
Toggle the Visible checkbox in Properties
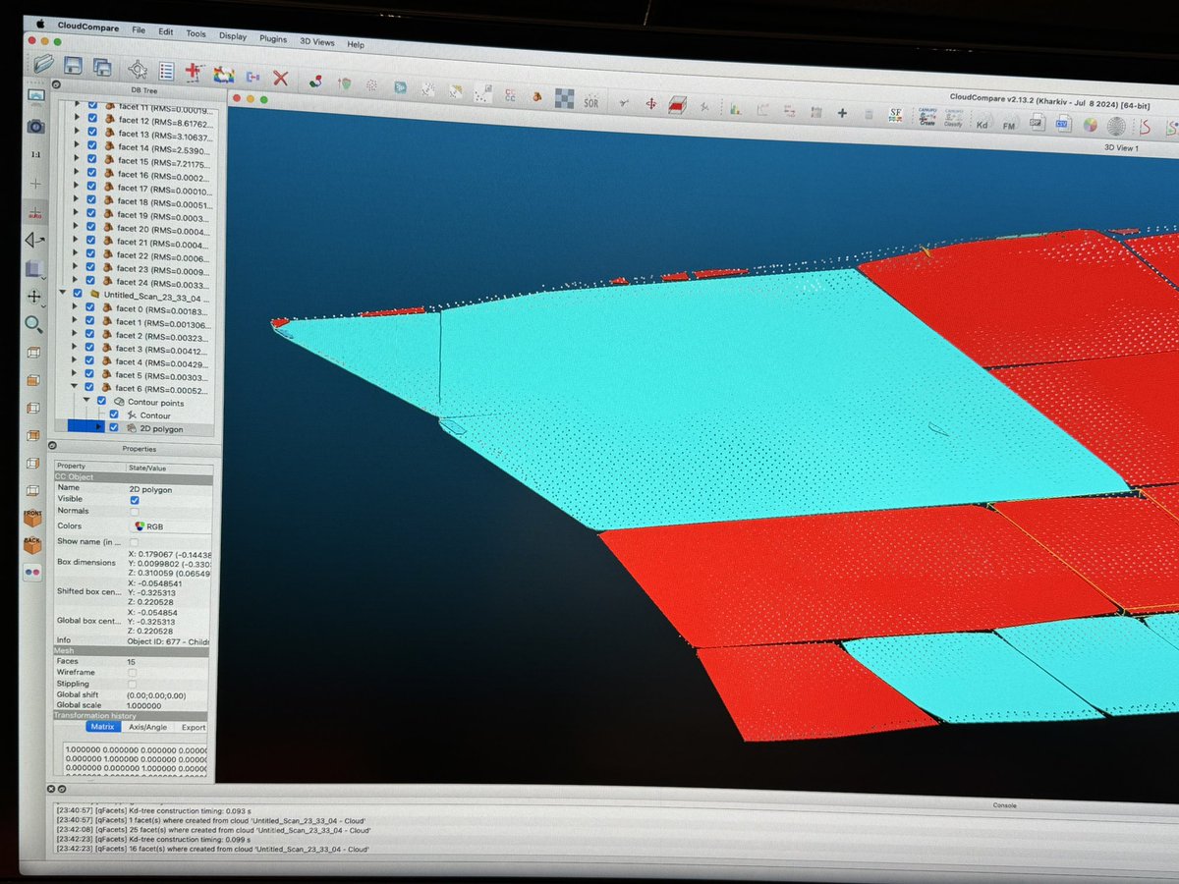tap(135, 499)
